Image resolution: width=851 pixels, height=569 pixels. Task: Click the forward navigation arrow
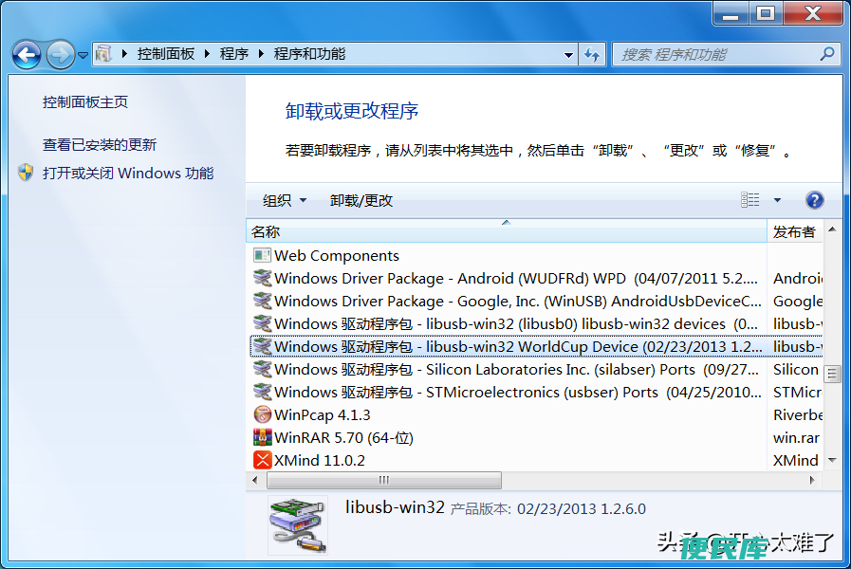click(x=60, y=54)
